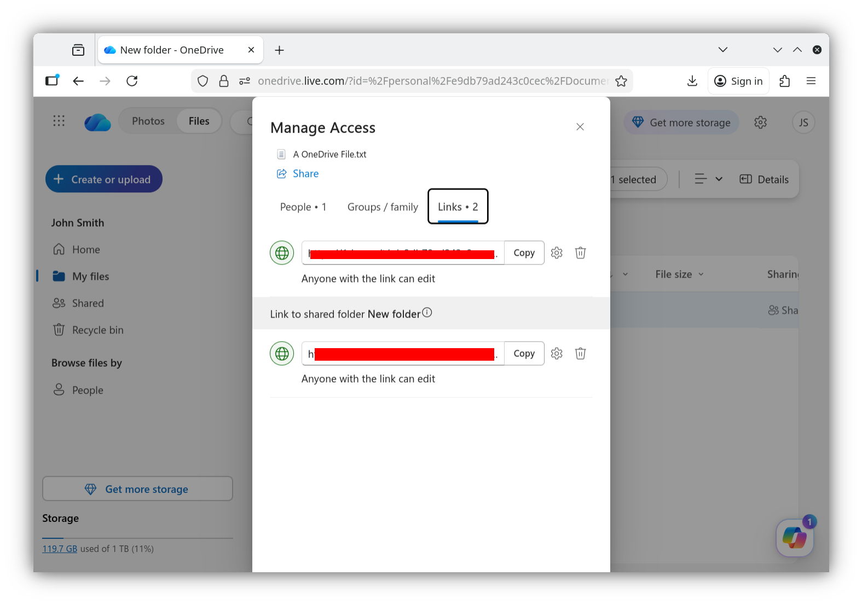Screen dimensions: 862x605
Task: Switch to the Groups / family tab
Action: [383, 207]
